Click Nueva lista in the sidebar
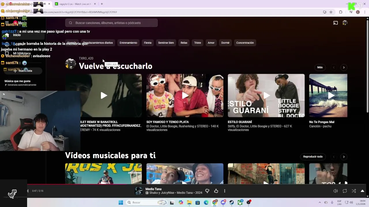This screenshot has width=369, height=207. pyautogui.click(x=23, y=71)
